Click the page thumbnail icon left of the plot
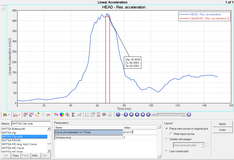Viewport: 234px width, 160px height. coord(3,10)
